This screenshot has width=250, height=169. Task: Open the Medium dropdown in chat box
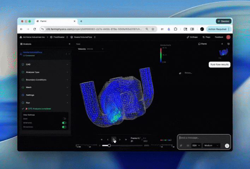(x=212, y=145)
